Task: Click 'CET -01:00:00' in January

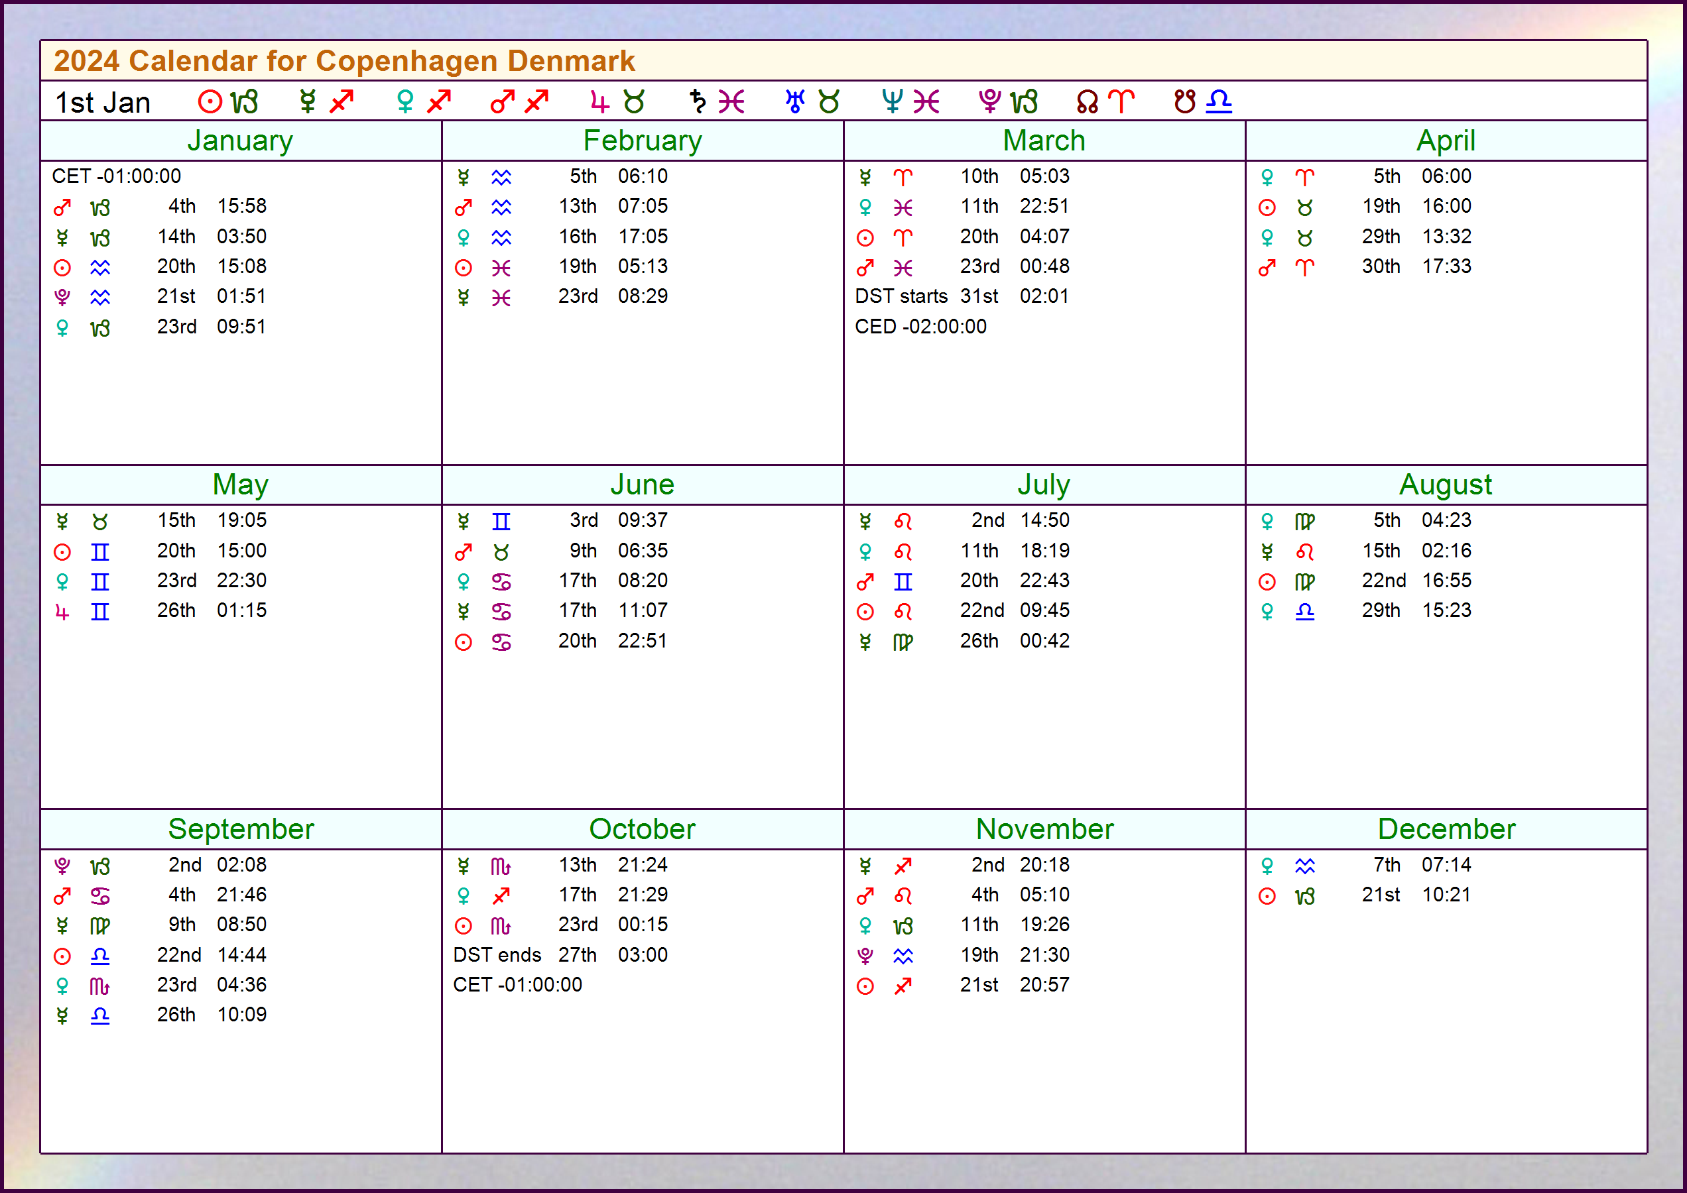Action: (x=116, y=176)
